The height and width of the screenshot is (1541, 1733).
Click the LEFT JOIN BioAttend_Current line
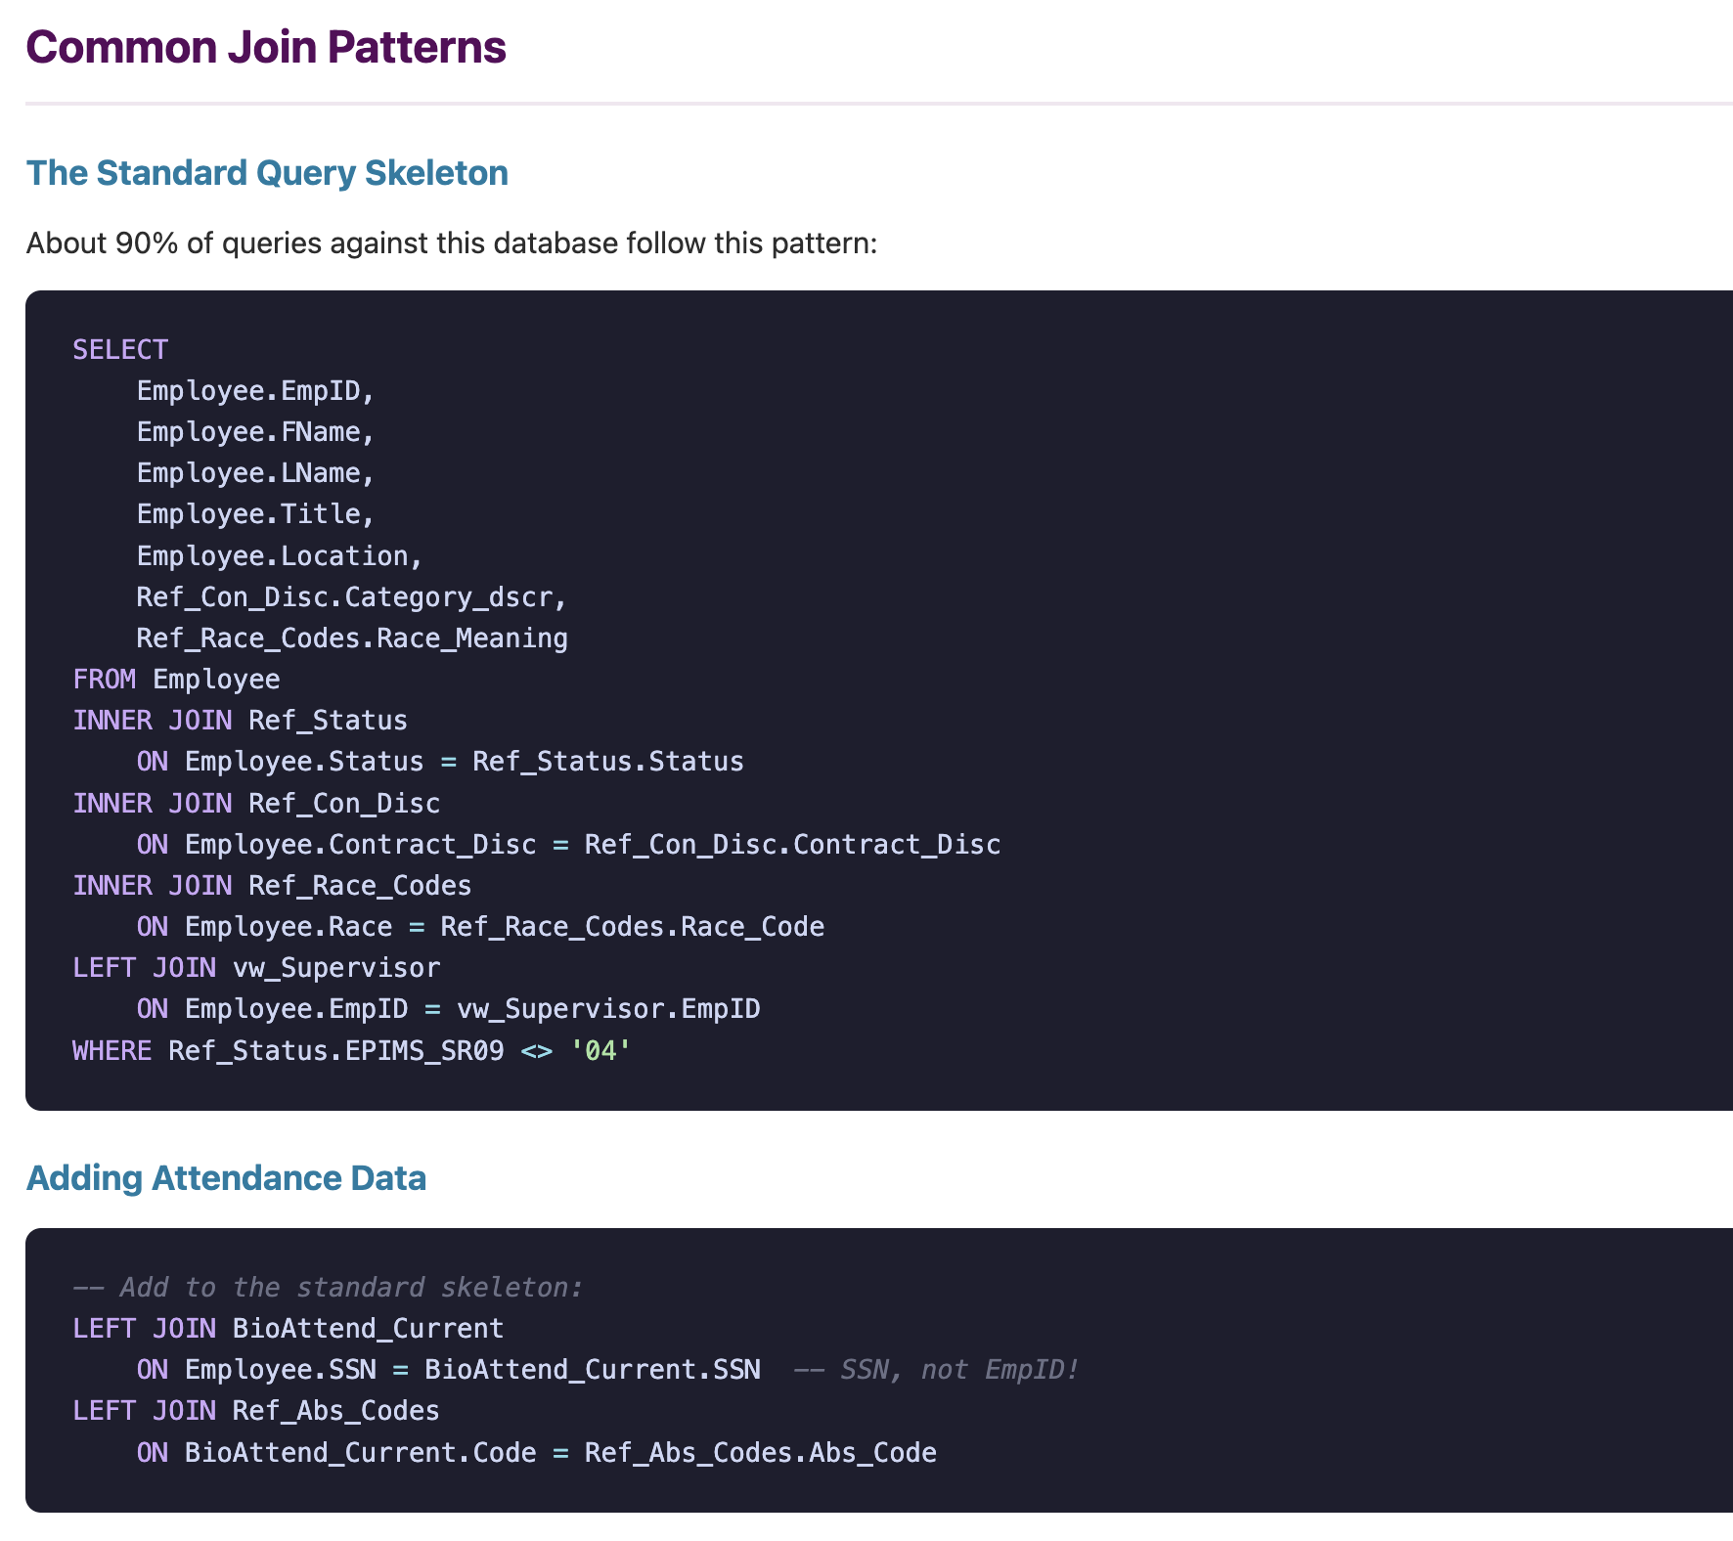click(x=288, y=1328)
